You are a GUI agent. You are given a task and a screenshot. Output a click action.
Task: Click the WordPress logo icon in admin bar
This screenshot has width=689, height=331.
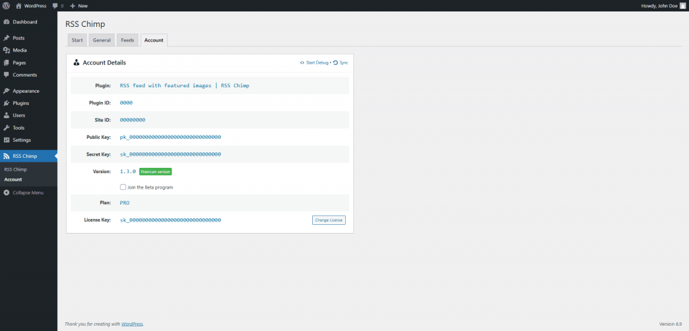pos(6,5)
